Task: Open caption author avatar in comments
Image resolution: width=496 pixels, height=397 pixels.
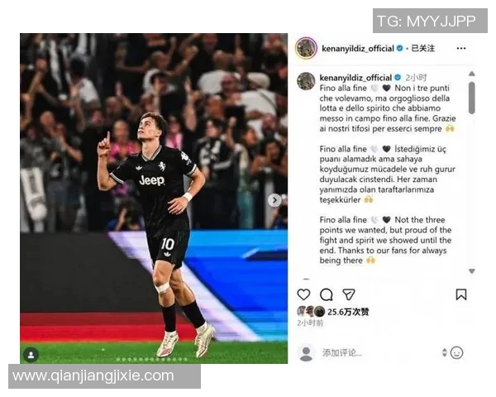Action: (x=306, y=81)
